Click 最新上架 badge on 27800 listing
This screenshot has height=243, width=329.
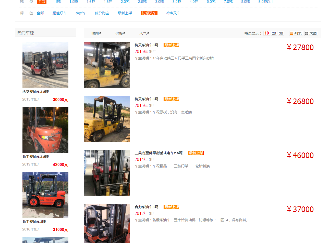172,45
